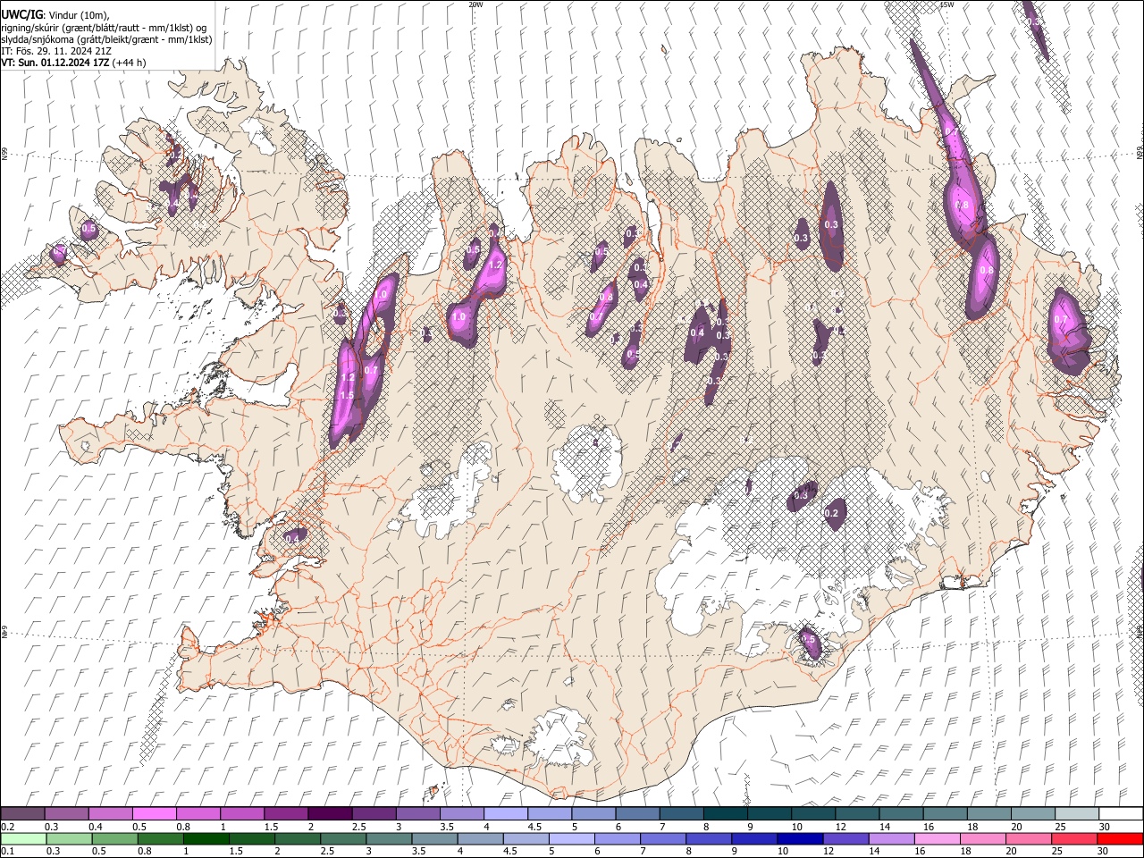Click the 'IT: Fös. 29. 11. 2024 21Z' line
Screen dimensions: 1144x858
click(56, 51)
